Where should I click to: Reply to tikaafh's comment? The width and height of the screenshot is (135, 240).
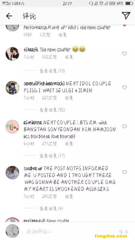[x=69, y=57]
